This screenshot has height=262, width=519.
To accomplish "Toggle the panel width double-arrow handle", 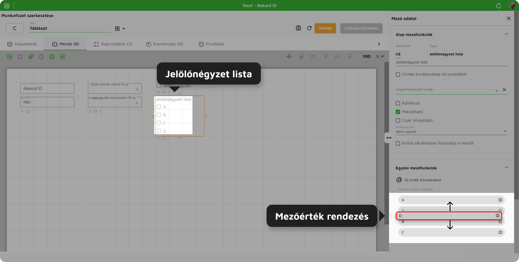I will (389, 138).
